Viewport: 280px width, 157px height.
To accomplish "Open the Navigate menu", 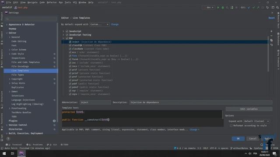I will click(32, 3).
